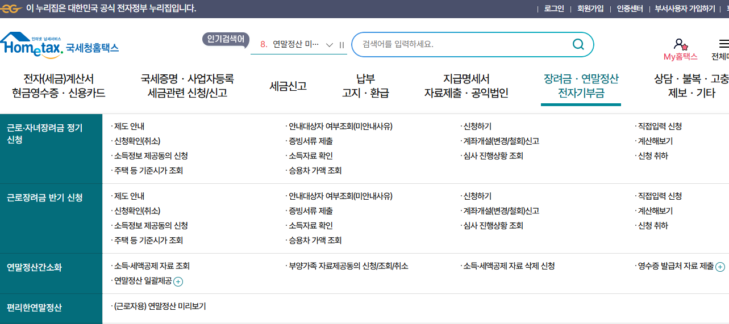The width and height of the screenshot is (729, 324).
Task: Open 신청확인(취소) under 반기 신청
Action: click(x=137, y=211)
